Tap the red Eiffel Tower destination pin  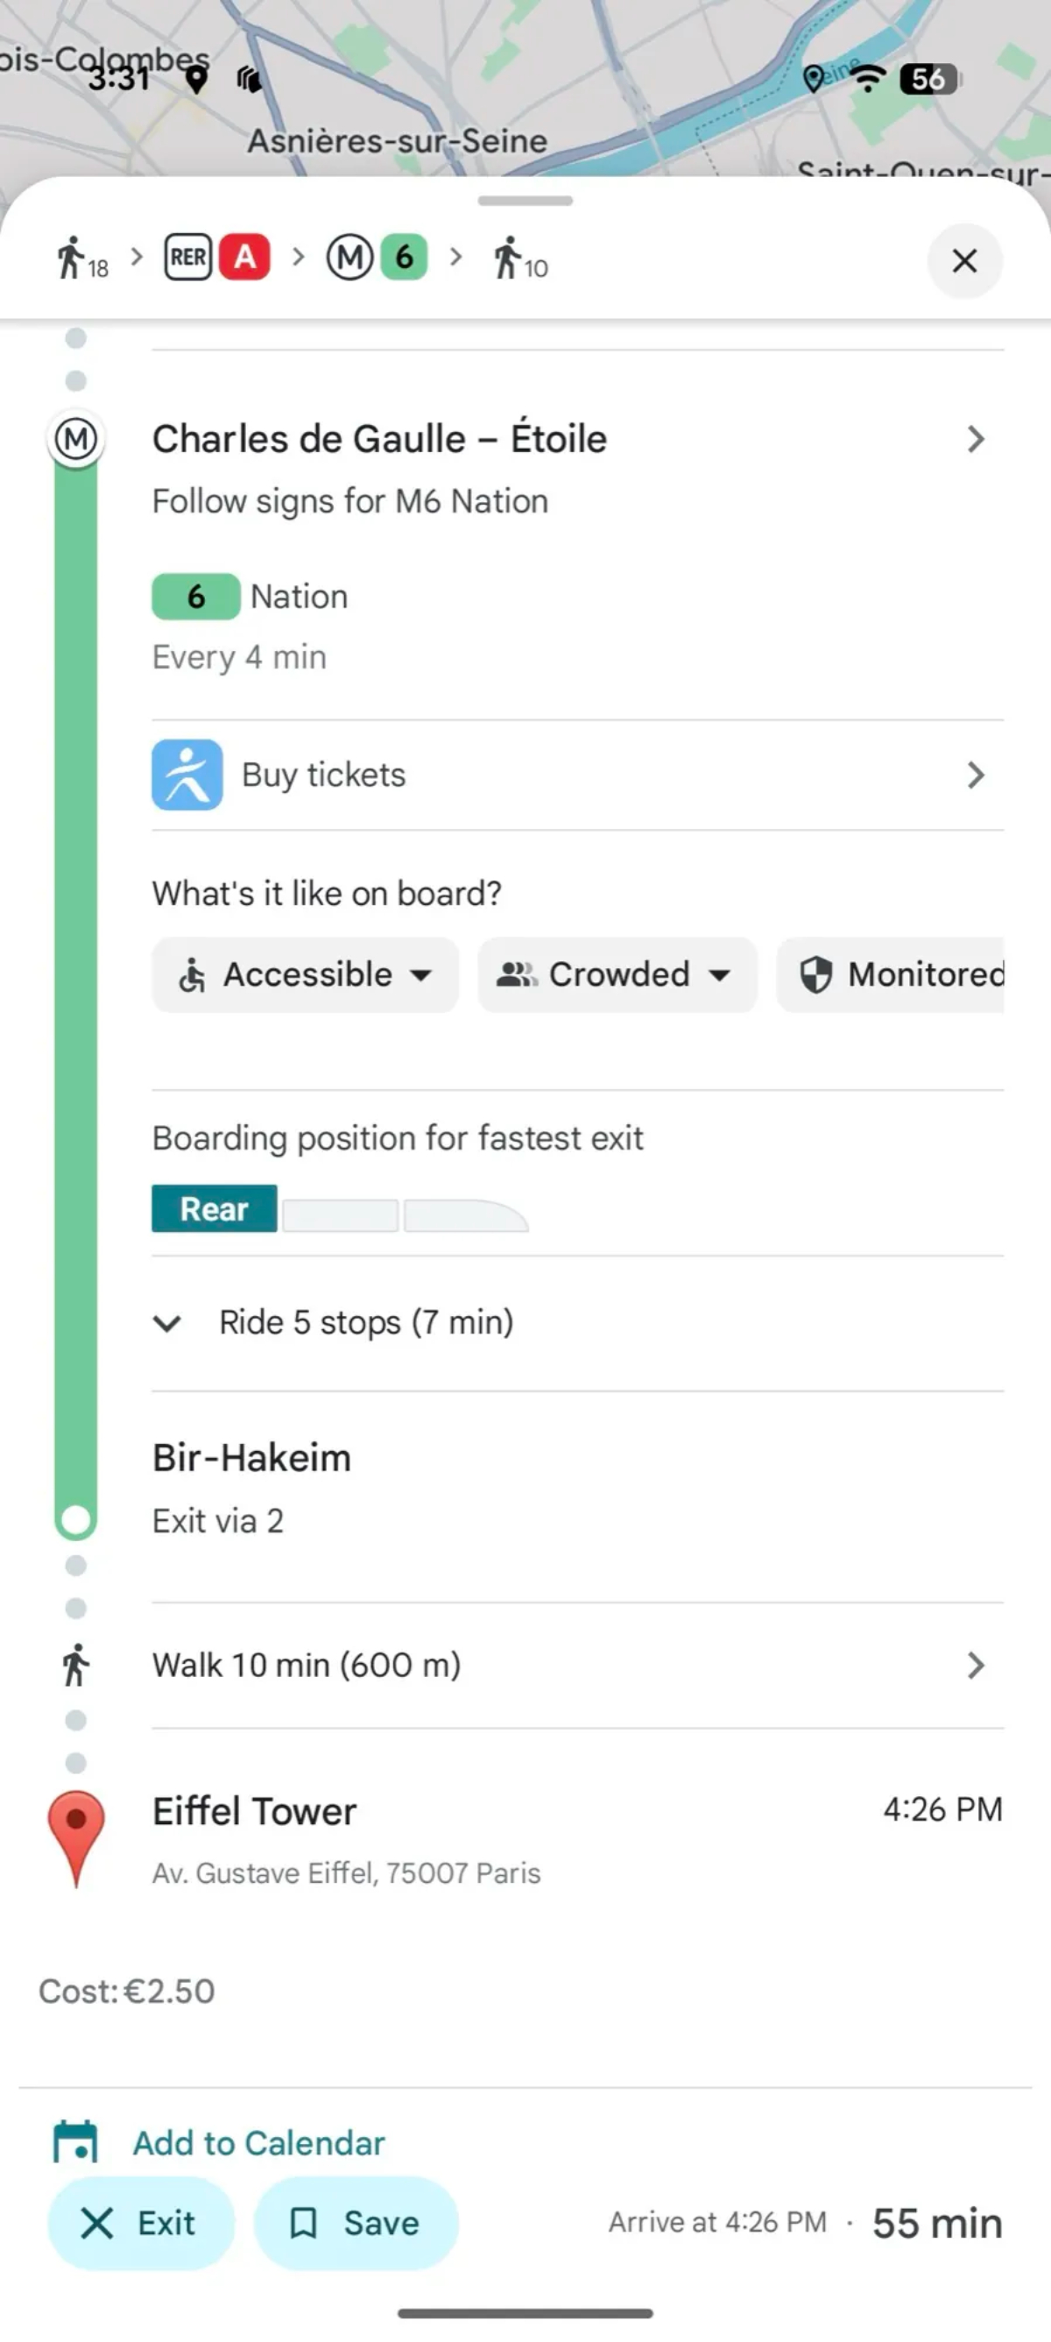tap(75, 1838)
